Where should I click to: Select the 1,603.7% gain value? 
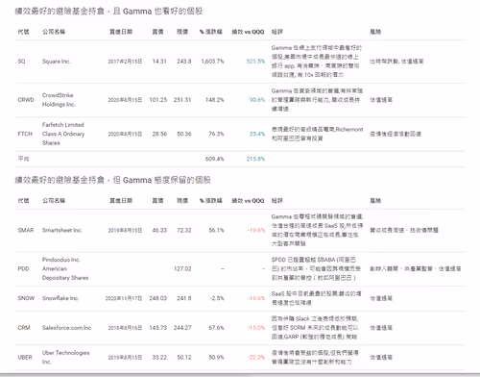[212, 62]
